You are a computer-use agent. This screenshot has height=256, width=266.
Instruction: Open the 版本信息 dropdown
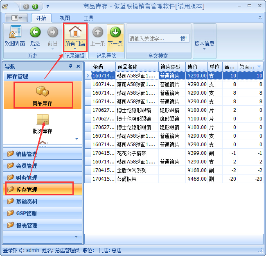tap(205, 41)
